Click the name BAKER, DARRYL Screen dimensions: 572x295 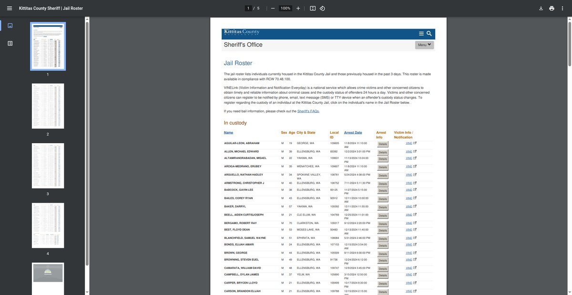pos(234,206)
